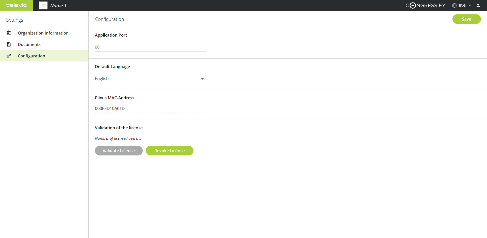
Task: Open Organization Information settings
Action: click(43, 33)
